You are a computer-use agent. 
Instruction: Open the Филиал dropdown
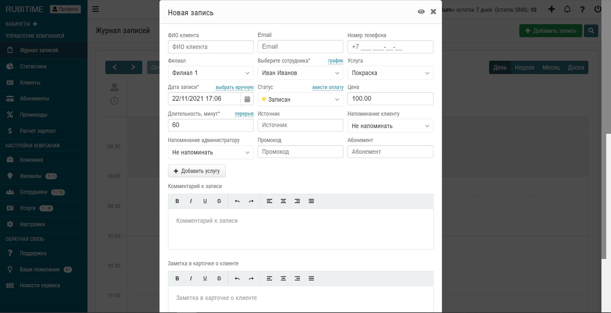coord(211,73)
